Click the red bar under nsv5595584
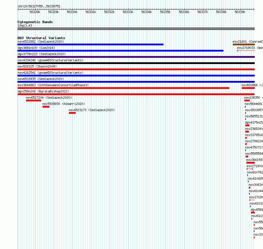This screenshot has height=249, width=263. 247,157
